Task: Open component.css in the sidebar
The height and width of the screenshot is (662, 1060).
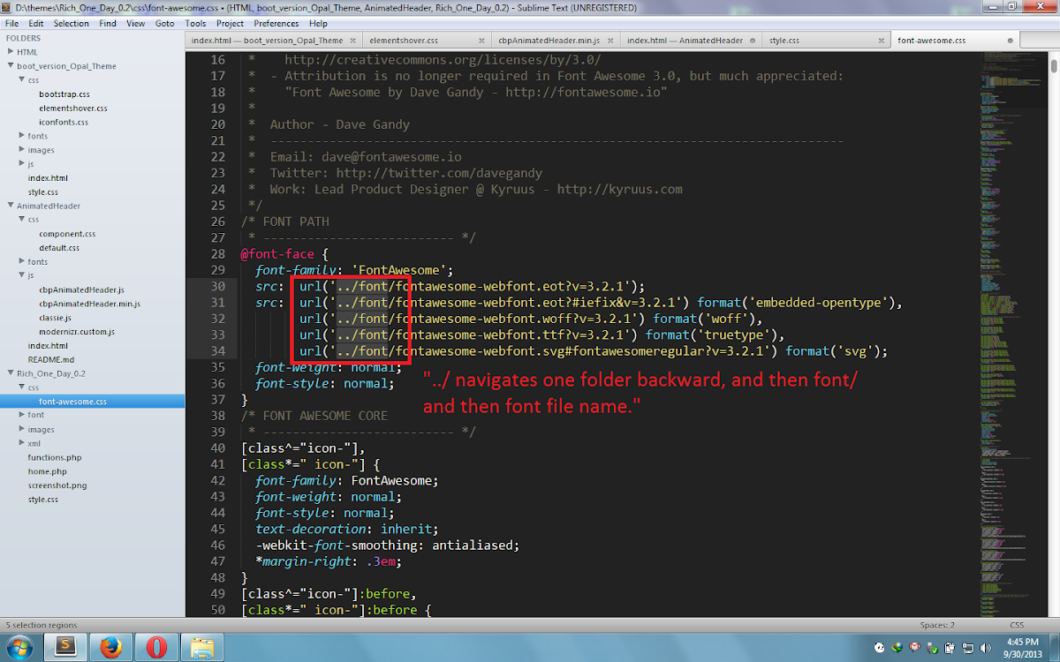Action: pos(67,234)
